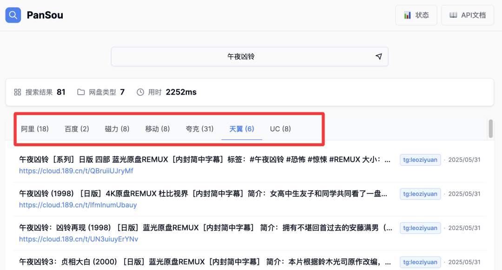Select the 天翼 (6) tab
This screenshot has height=270, width=502.
pos(242,129)
